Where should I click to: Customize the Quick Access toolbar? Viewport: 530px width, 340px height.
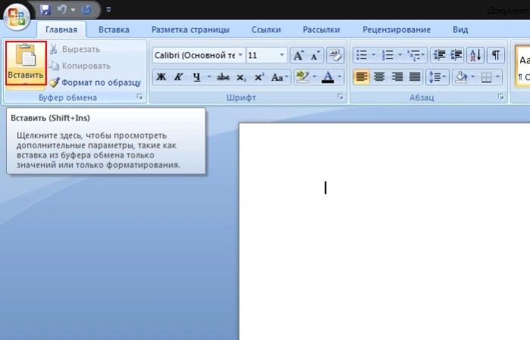tap(108, 10)
